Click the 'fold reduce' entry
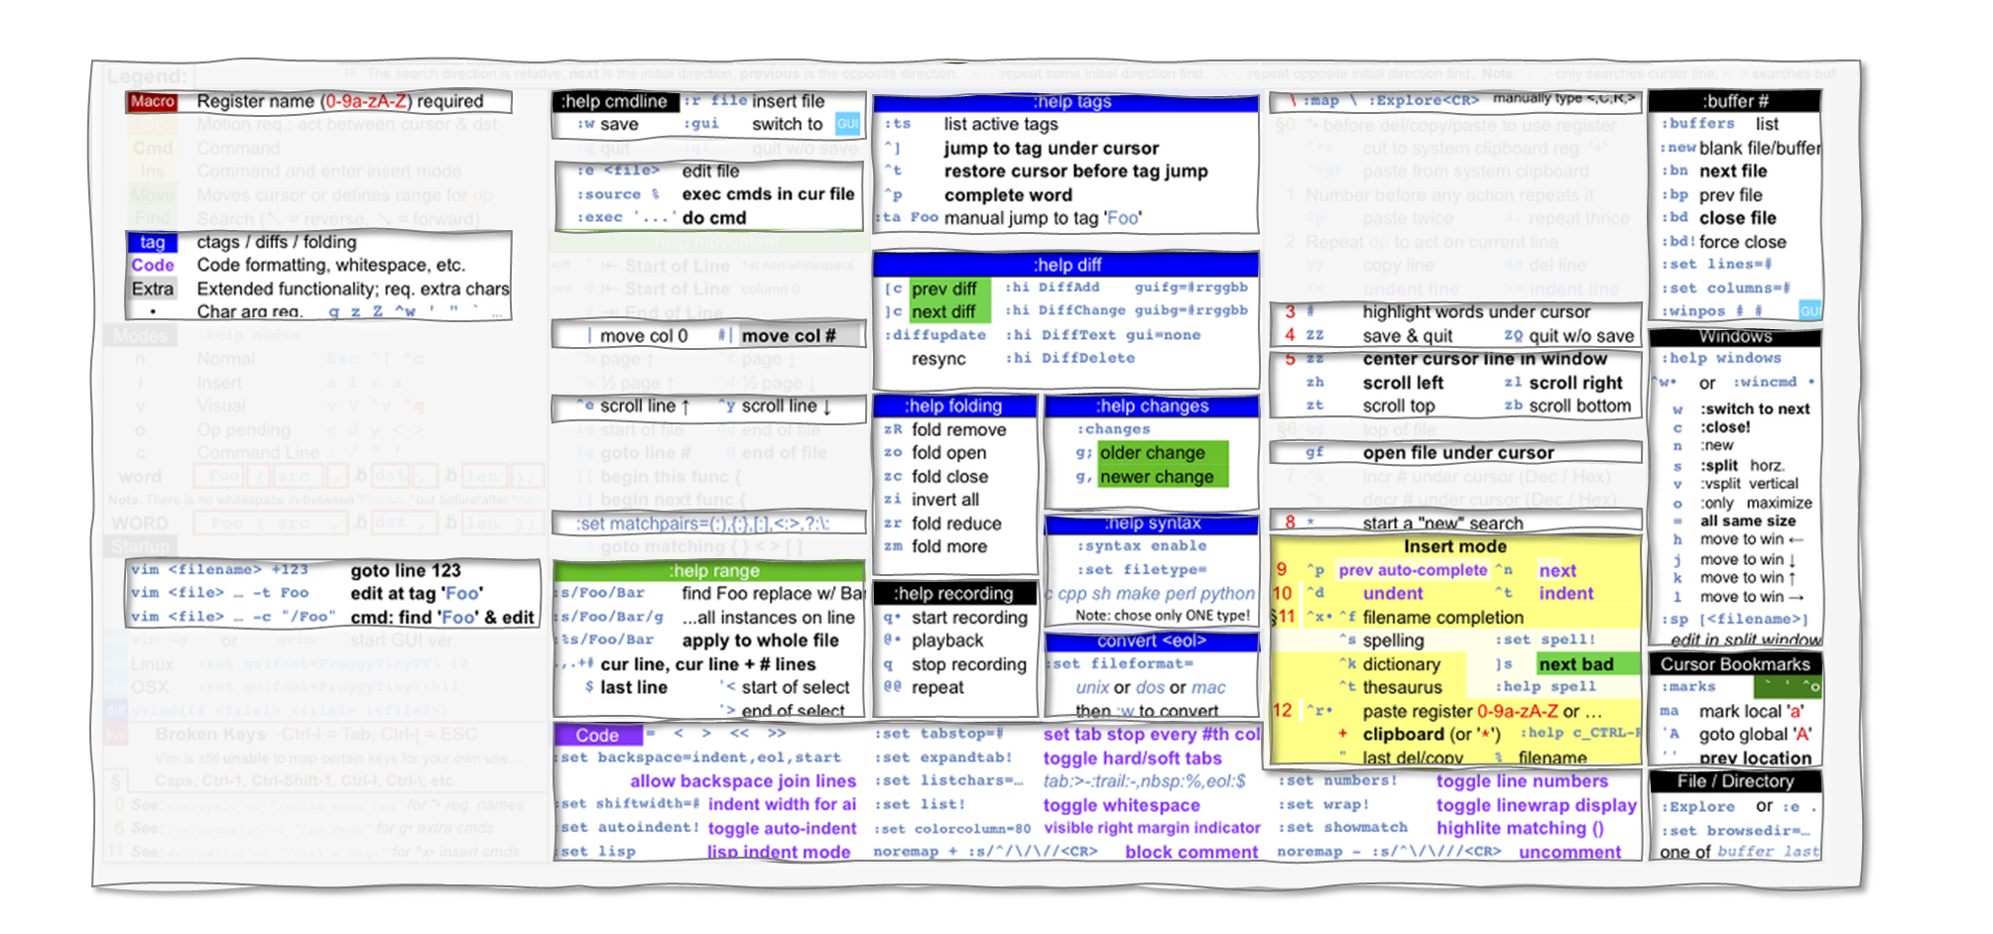Screen dimensions: 1993x934 point(956,524)
